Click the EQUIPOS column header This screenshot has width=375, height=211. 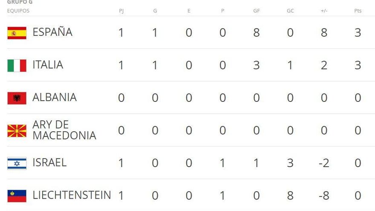tap(18, 11)
